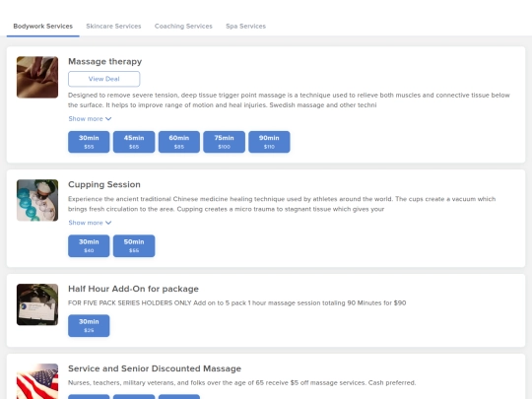Screen dimensions: 532x399
Task: Click the Half Hour Add-On for package title
Action: pos(133,289)
